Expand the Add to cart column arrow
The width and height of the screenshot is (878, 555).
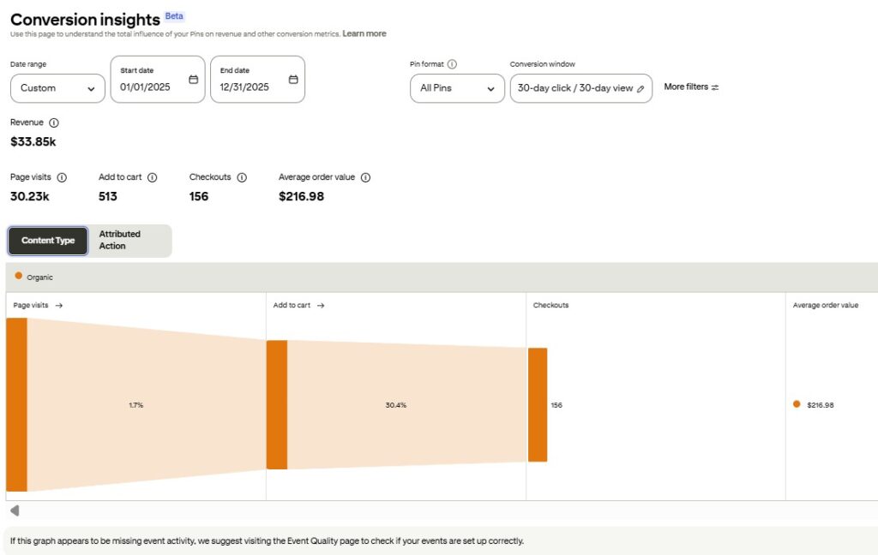(x=320, y=305)
